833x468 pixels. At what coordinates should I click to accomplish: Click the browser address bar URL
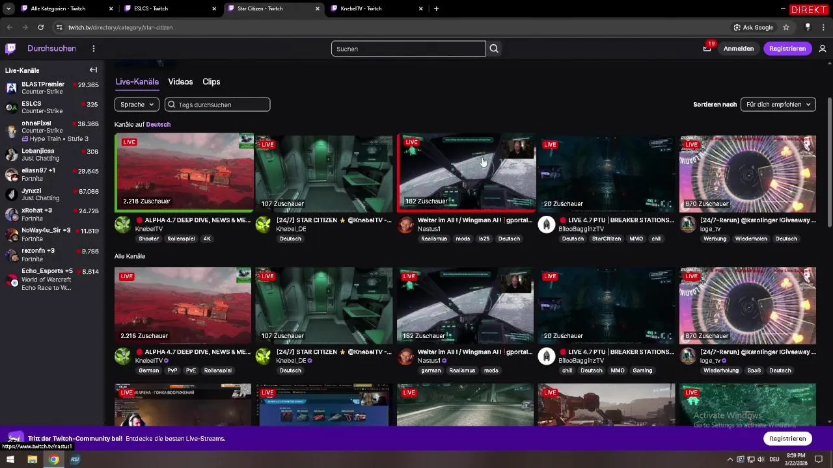120,27
